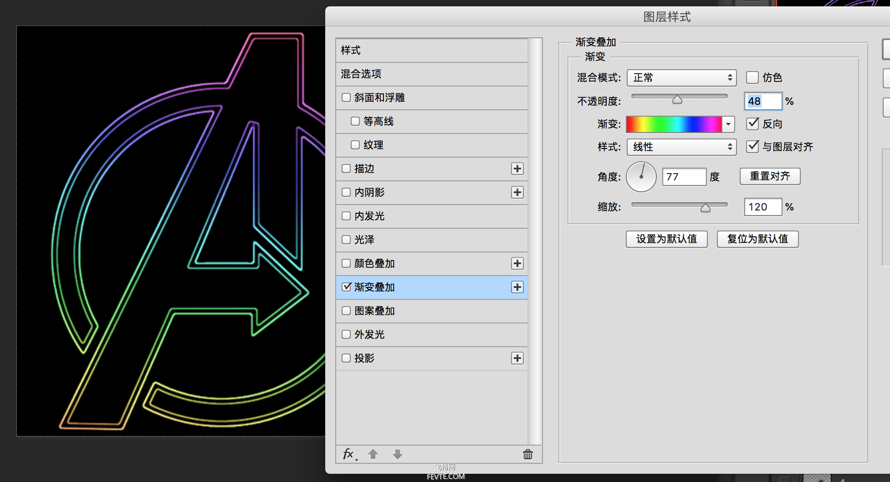Click the neon Avengers logo canvas
The width and height of the screenshot is (890, 482).
(171, 231)
